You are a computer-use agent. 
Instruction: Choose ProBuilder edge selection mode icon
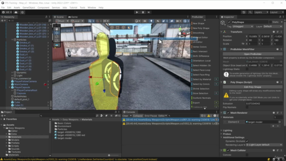[123, 27]
